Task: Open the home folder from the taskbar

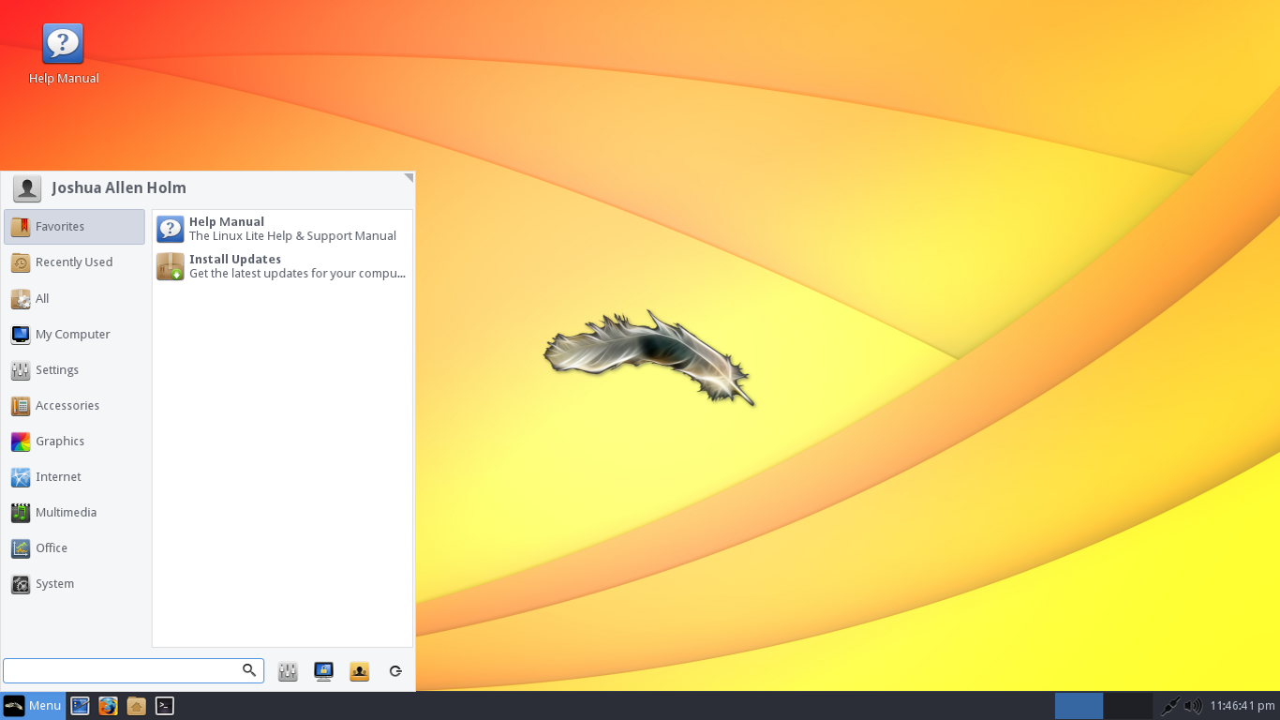Action: (x=137, y=706)
